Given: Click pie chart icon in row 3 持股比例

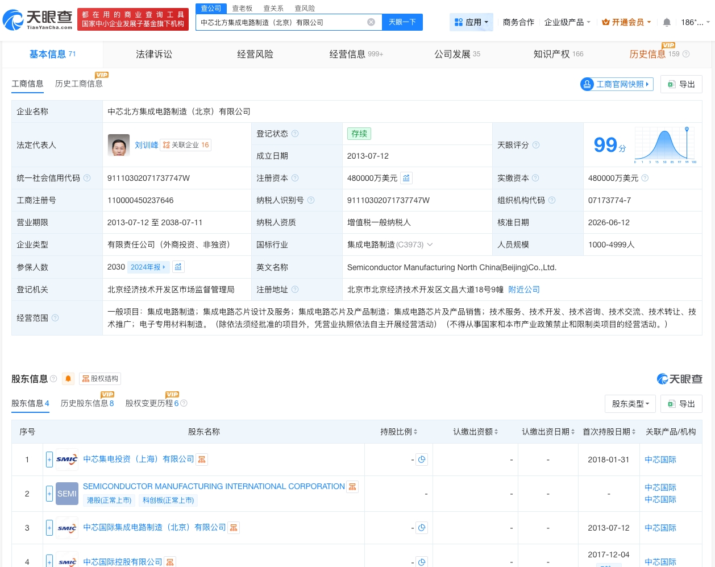Looking at the screenshot, I should point(422,528).
